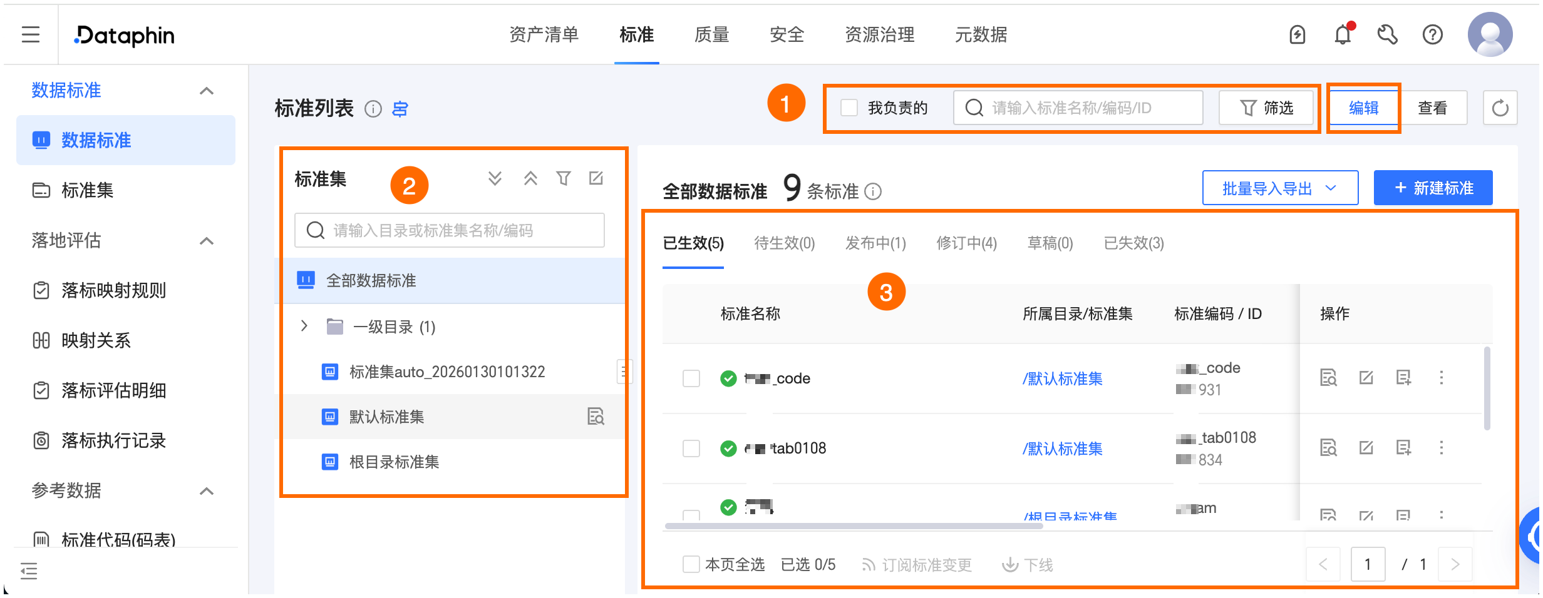Open the 已失效(3) status tab

point(1133,243)
